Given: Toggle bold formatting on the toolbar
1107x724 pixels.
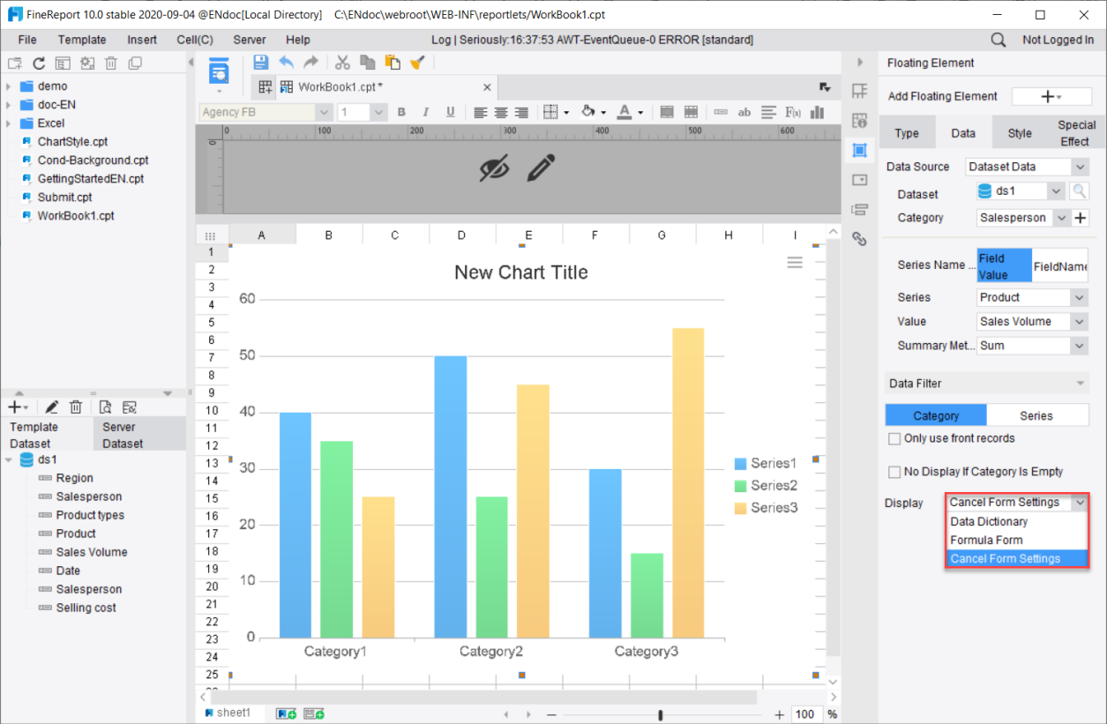Looking at the screenshot, I should [x=401, y=113].
